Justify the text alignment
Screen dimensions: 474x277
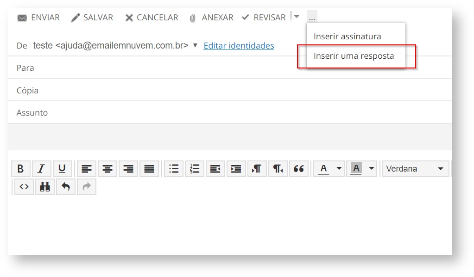pos(149,169)
